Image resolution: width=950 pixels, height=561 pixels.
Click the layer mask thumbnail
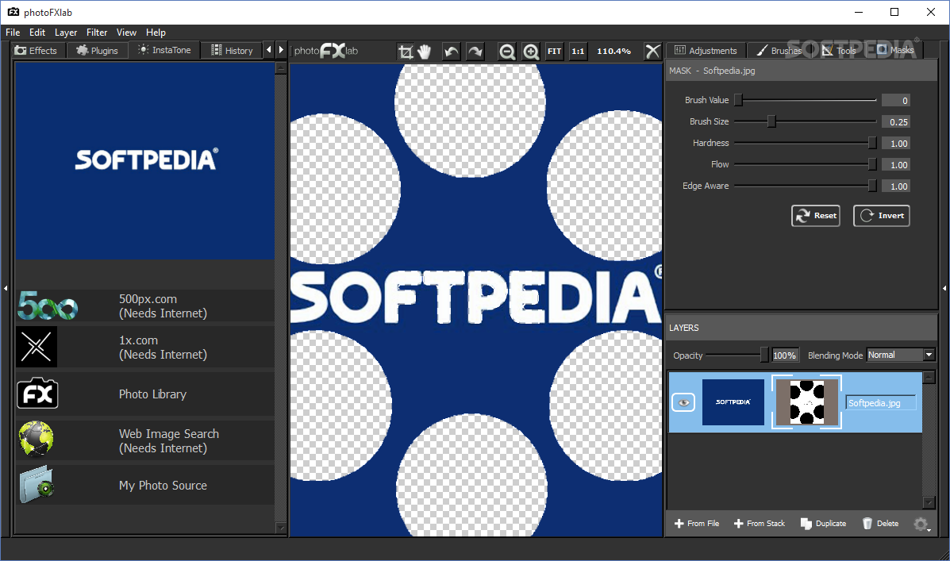pyautogui.click(x=806, y=402)
